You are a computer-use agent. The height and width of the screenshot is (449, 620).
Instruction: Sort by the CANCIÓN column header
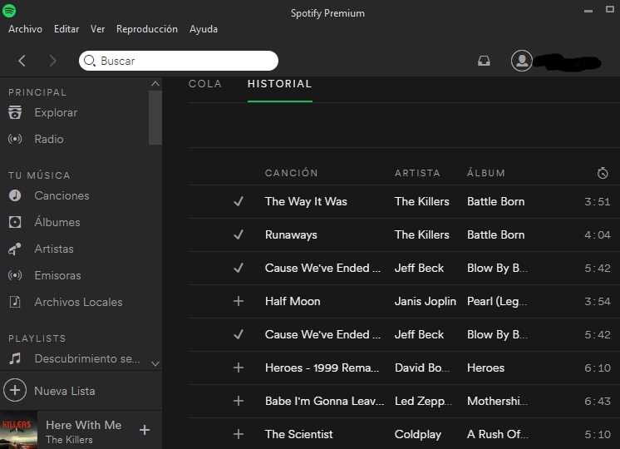(x=292, y=173)
